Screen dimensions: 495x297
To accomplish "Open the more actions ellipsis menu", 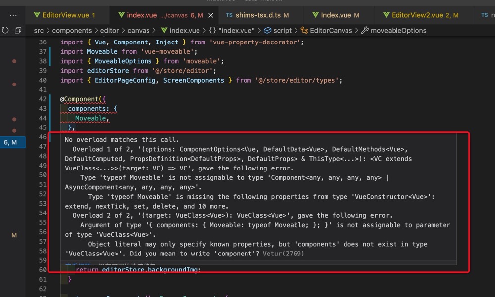I will pos(13,15).
